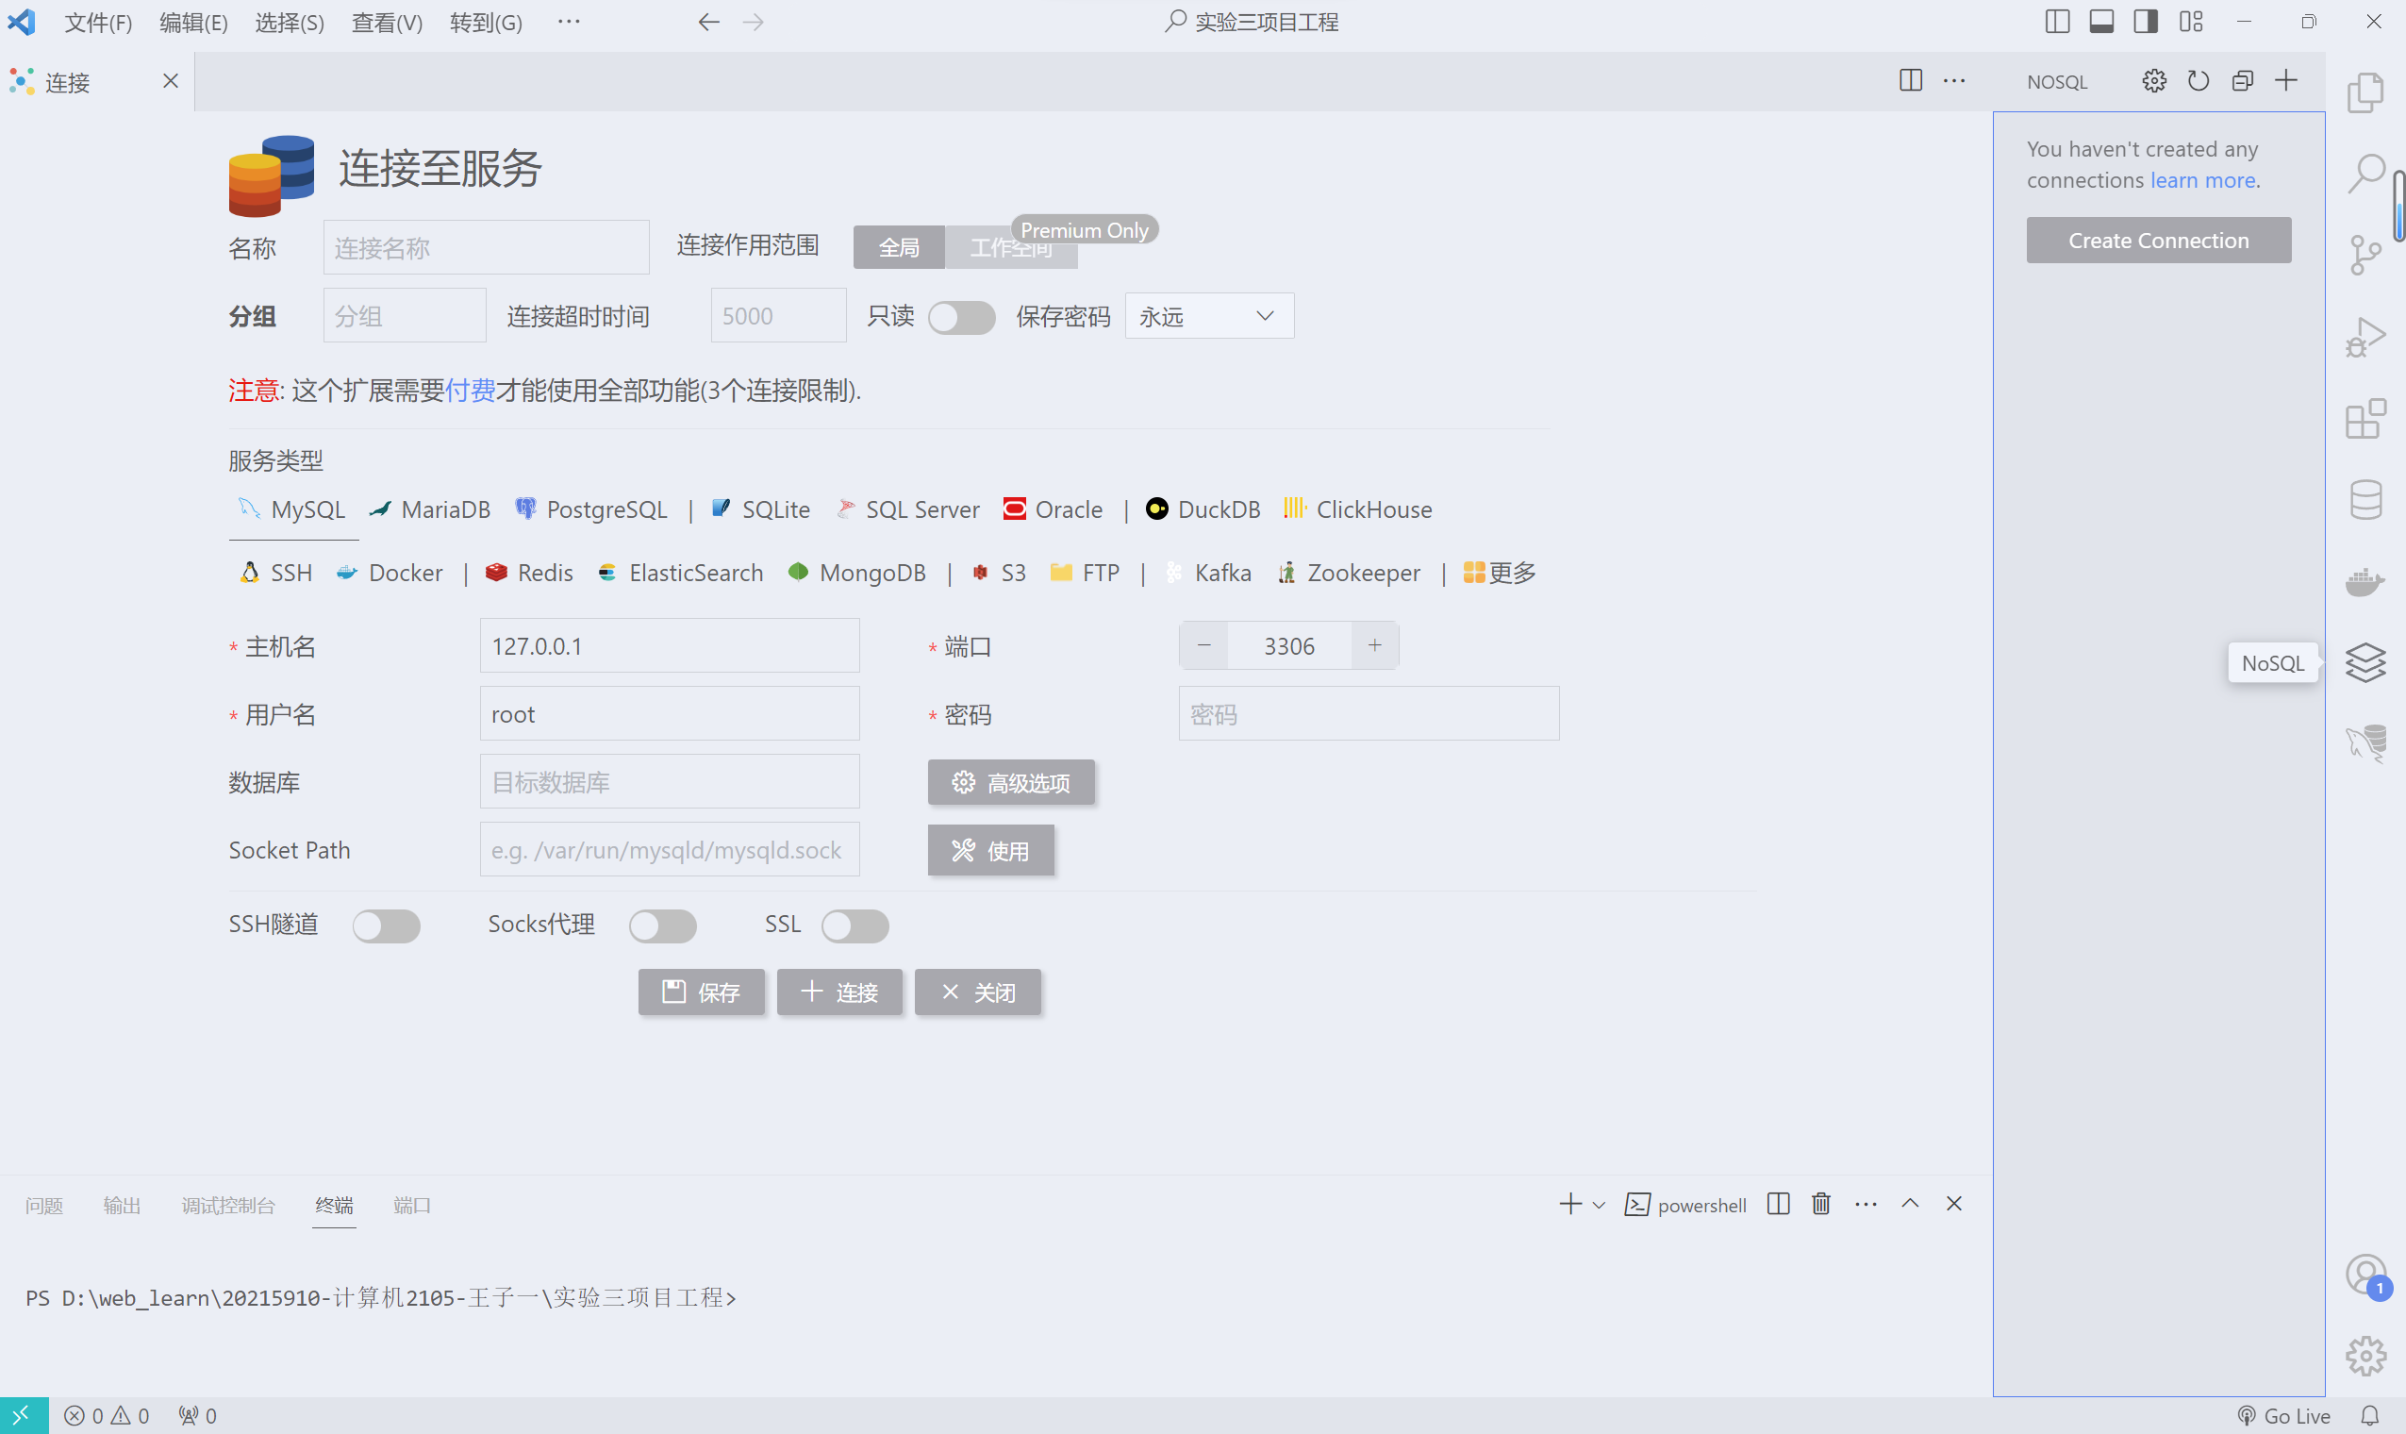Click the 关闭 close button
The width and height of the screenshot is (2406, 1434).
(977, 992)
